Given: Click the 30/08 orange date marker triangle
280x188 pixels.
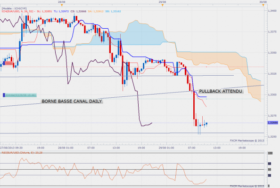Looking at the screenshot, I should [263, 5].
